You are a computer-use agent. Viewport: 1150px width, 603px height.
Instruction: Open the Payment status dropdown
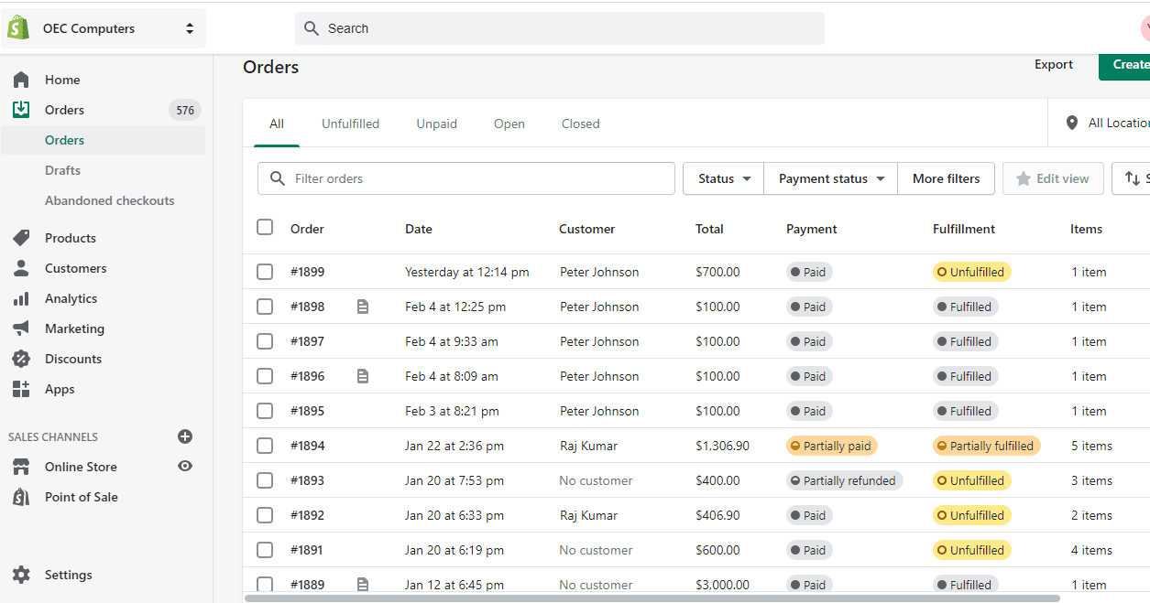(830, 178)
